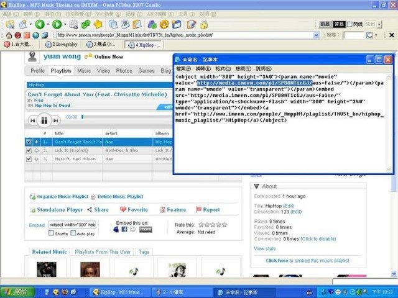Open the Music profile tab
The image size is (398, 298).
[x=84, y=71]
